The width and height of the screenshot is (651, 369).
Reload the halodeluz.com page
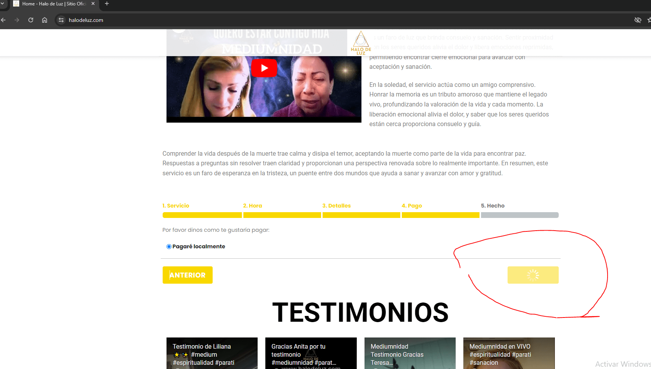coord(31,20)
